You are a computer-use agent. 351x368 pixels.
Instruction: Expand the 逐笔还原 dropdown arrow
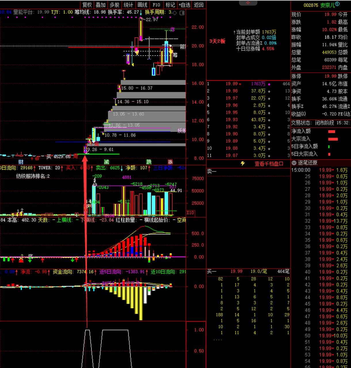point(294,163)
